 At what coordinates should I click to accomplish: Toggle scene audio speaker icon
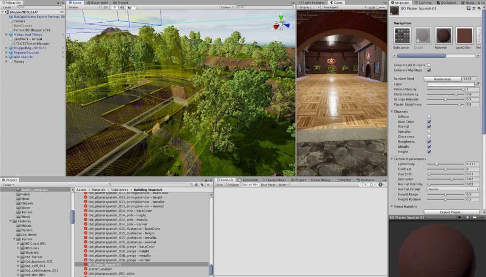coord(122,7)
